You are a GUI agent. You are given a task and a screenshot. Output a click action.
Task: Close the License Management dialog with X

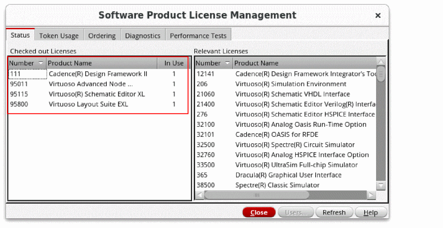[378, 16]
